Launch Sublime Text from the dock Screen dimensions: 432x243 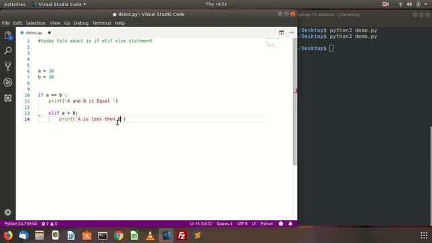(198, 236)
